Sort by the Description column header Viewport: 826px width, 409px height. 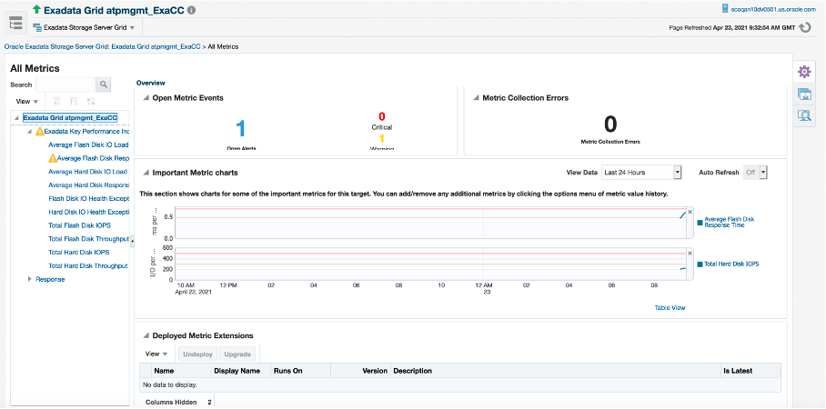(x=555, y=371)
